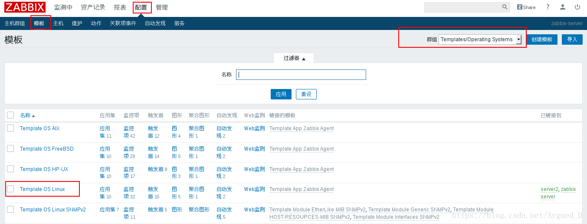Open 监控项 42 for Template OS AIX
The image size is (587, 224).
[x=129, y=132]
